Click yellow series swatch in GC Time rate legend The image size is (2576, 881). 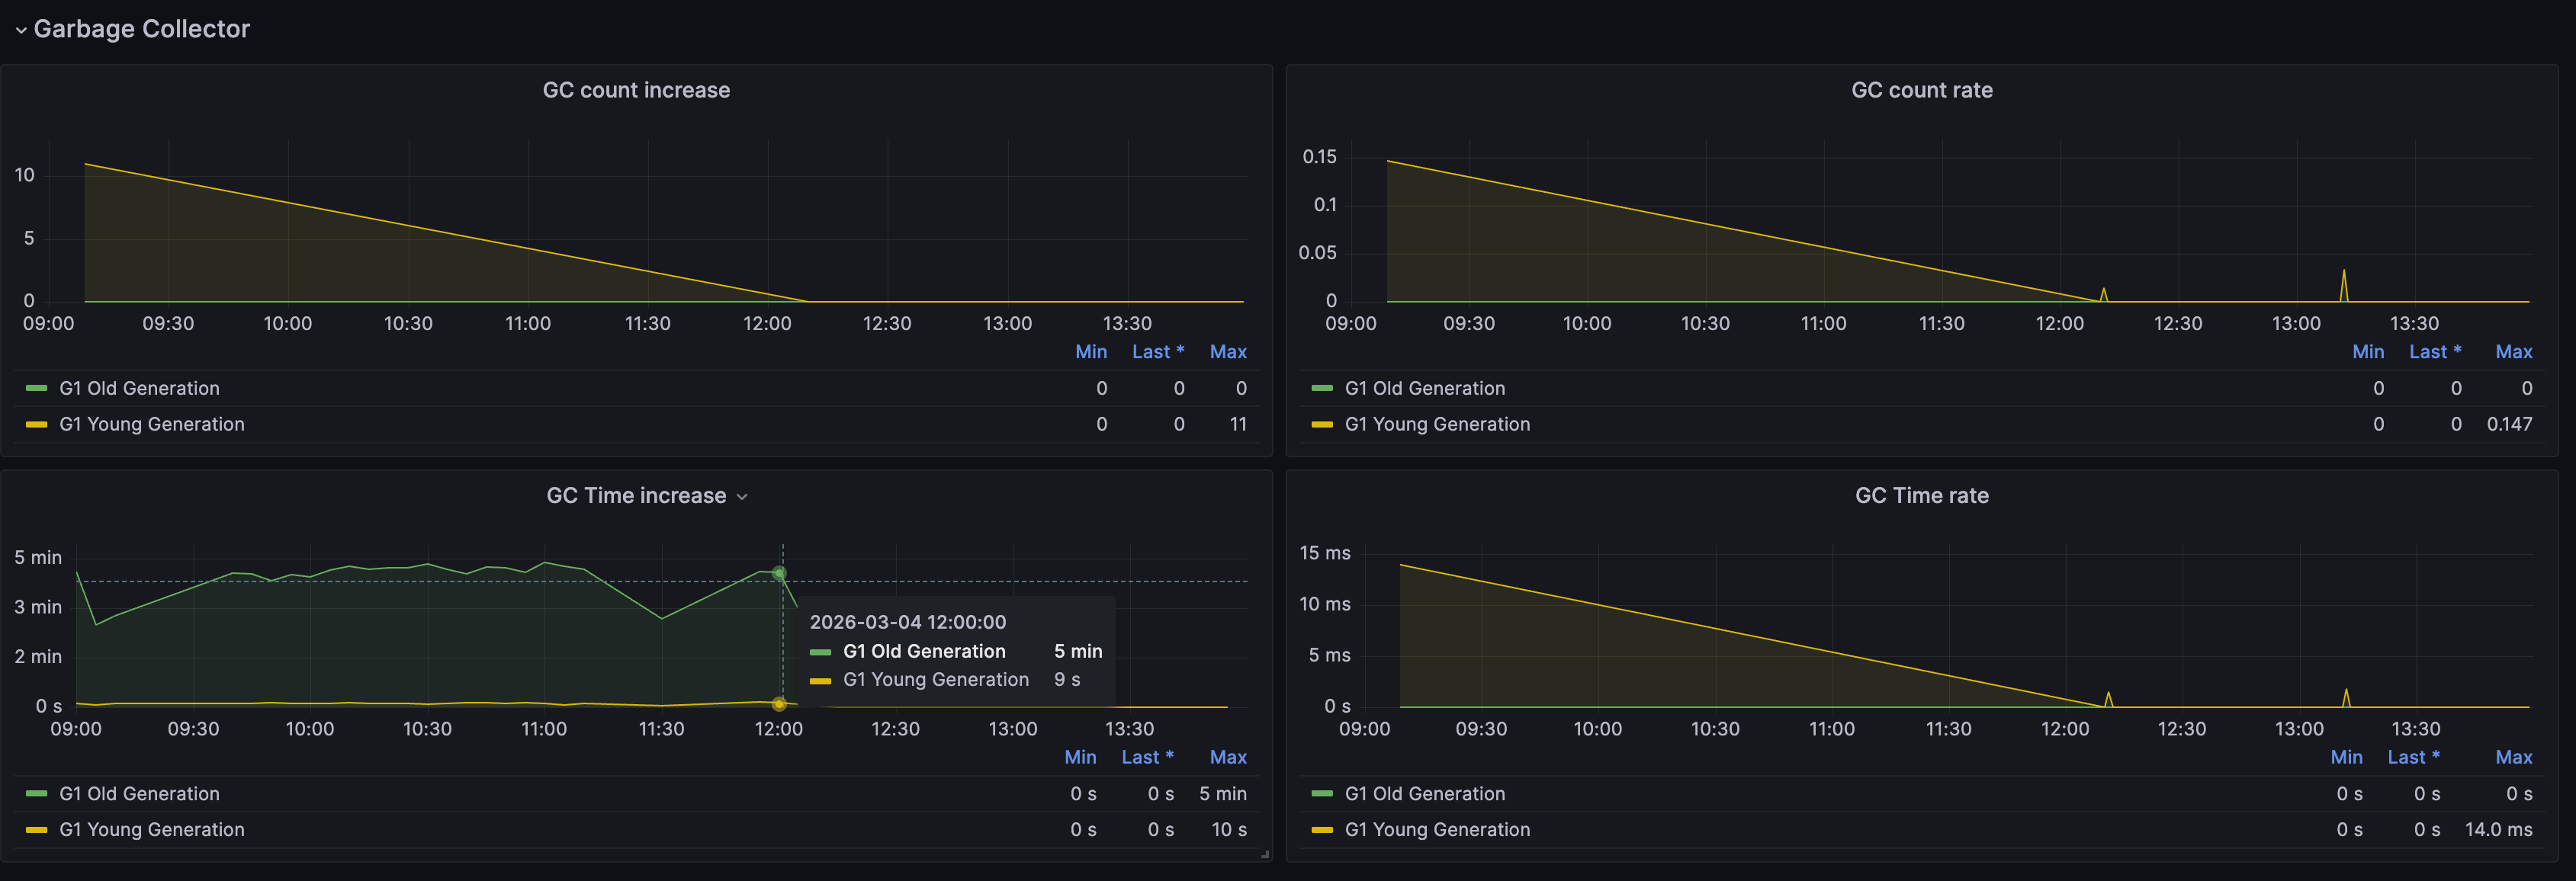tap(1322, 830)
